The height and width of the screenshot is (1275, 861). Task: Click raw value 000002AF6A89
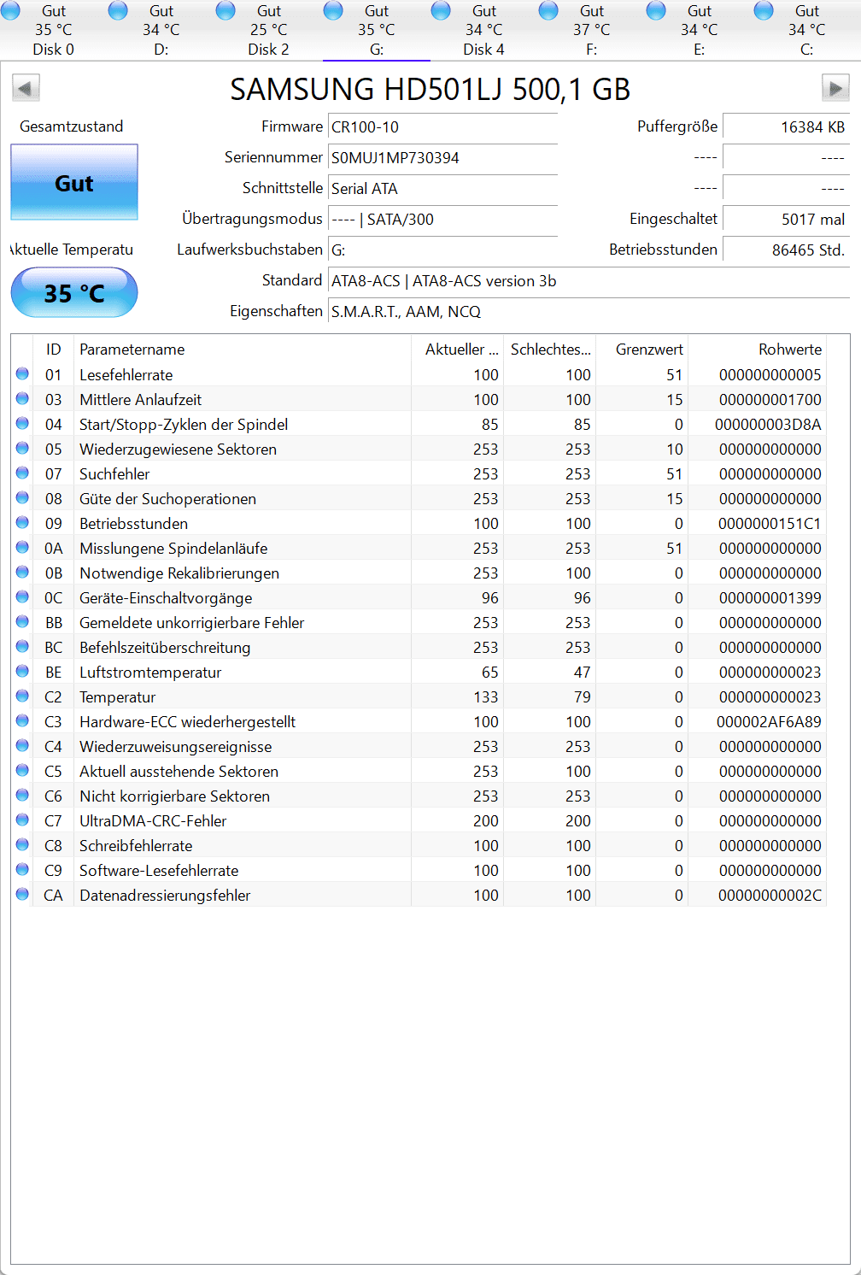(769, 721)
